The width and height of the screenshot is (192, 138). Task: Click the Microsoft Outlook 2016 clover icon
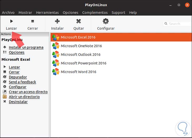(x=56, y=54)
